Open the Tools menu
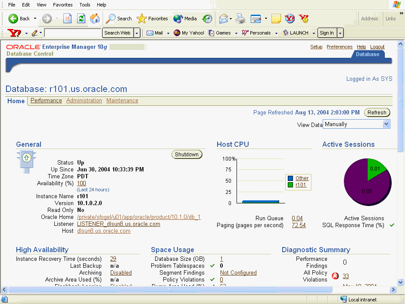The height and width of the screenshot is (304, 405). 85,5
